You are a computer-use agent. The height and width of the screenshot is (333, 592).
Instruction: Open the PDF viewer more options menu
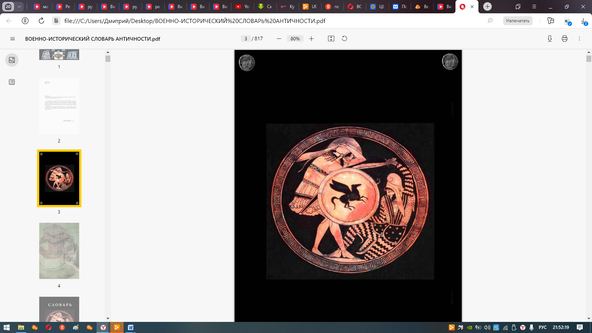(x=579, y=38)
